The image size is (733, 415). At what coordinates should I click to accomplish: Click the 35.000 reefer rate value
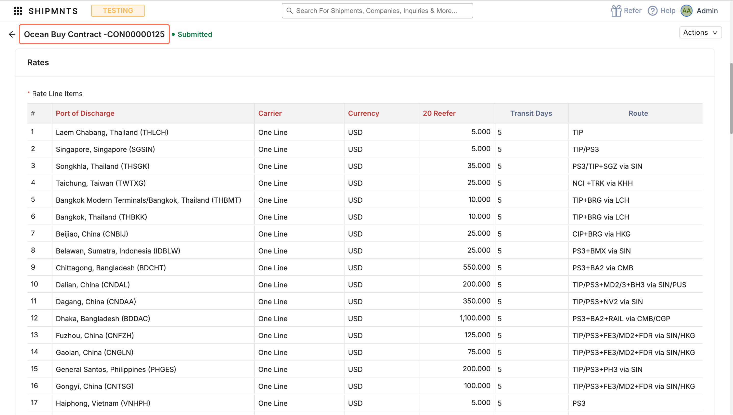coord(479,165)
